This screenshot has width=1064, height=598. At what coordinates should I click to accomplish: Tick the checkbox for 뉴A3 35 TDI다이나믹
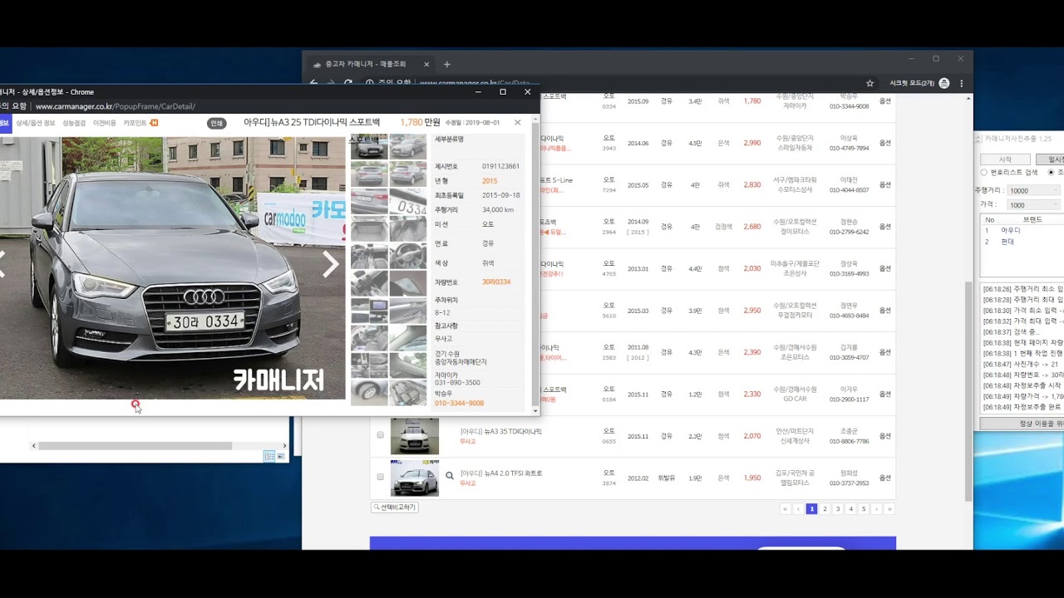pyautogui.click(x=381, y=434)
